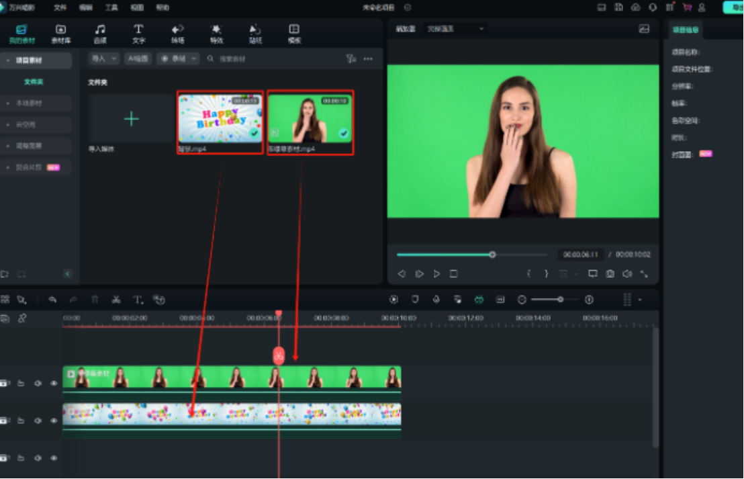This screenshot has height=479, width=744.
Task: Open the Audio (音频) media tab
Action: pos(99,34)
